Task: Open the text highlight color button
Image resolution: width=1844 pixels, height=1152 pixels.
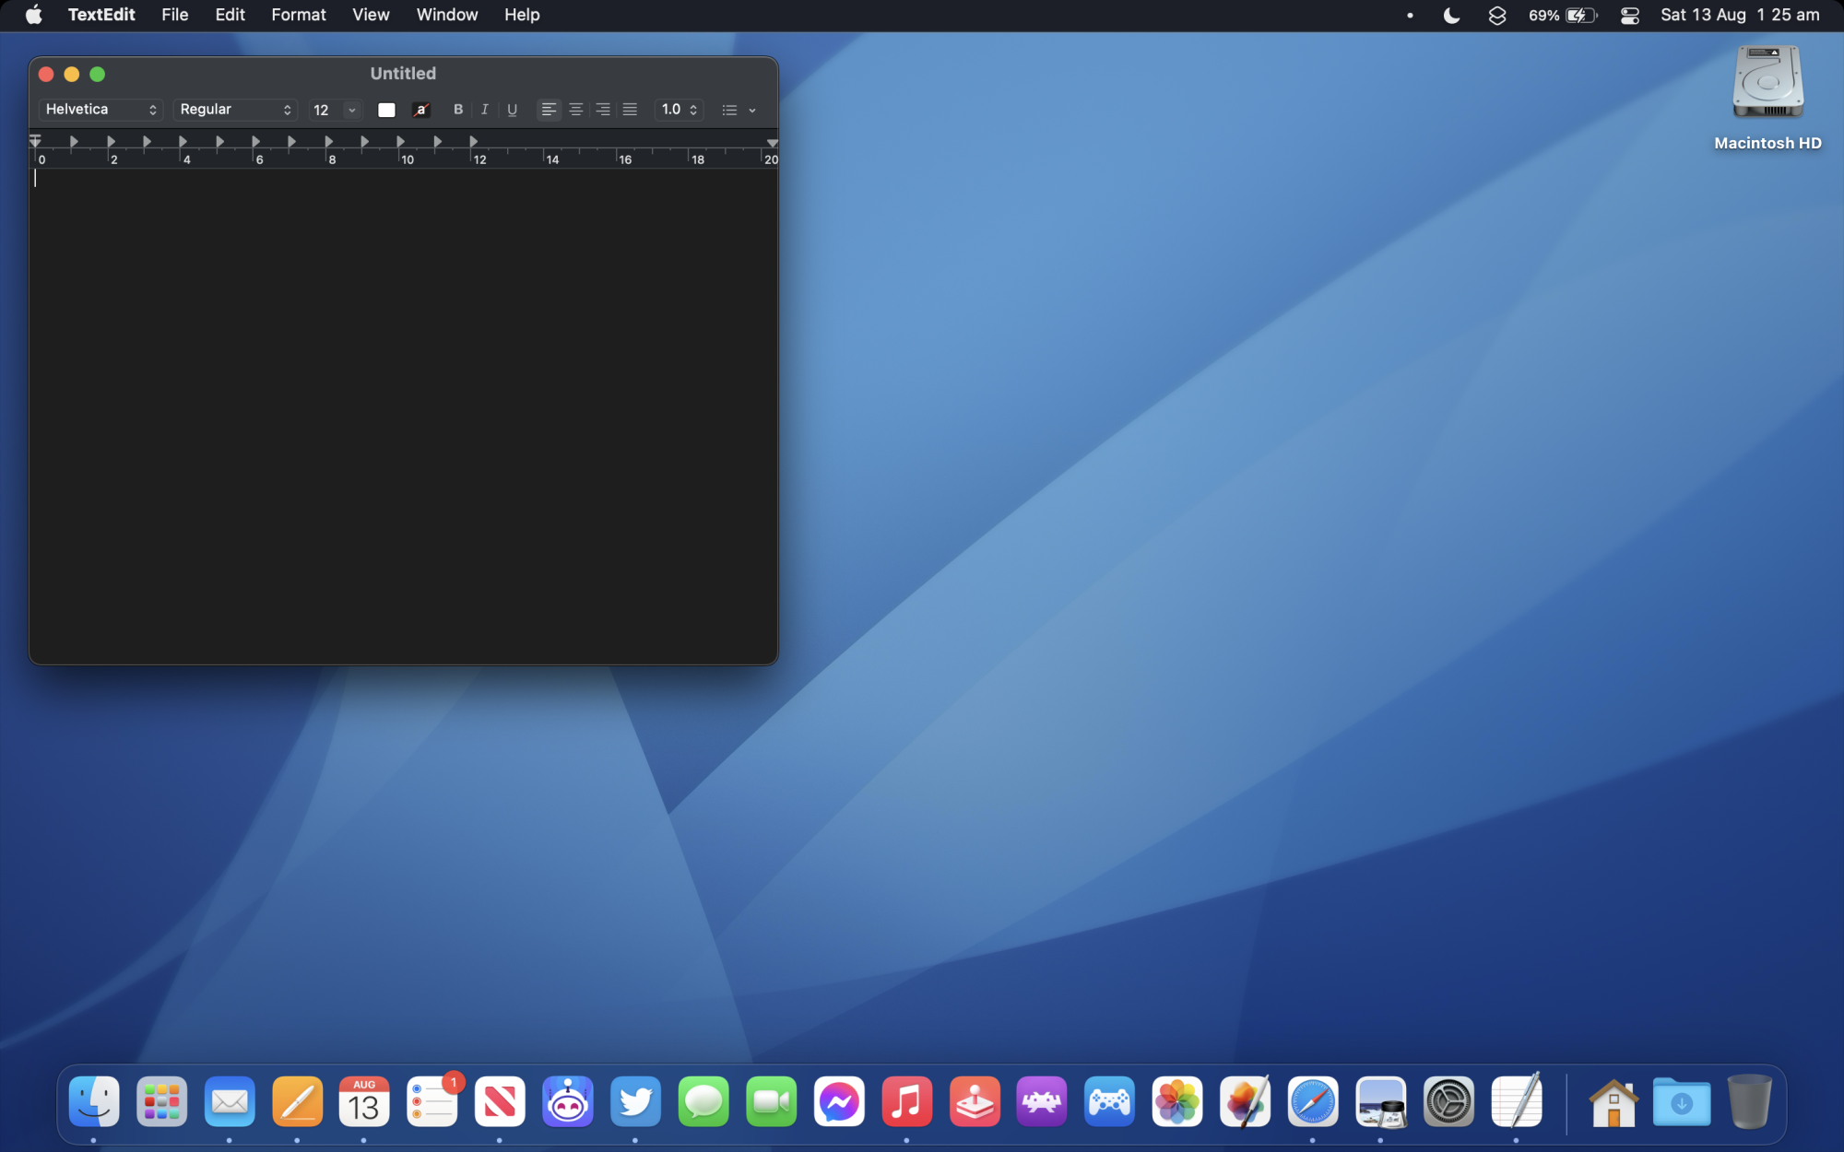Action: [x=421, y=110]
